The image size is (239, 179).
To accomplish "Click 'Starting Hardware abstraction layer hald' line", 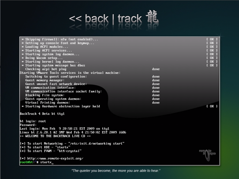I will pyautogui.click(x=61, y=106).
